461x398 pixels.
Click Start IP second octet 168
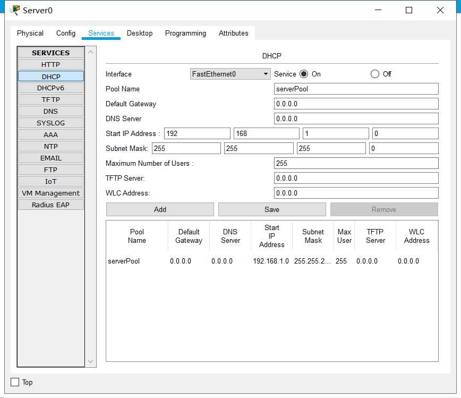[267, 133]
